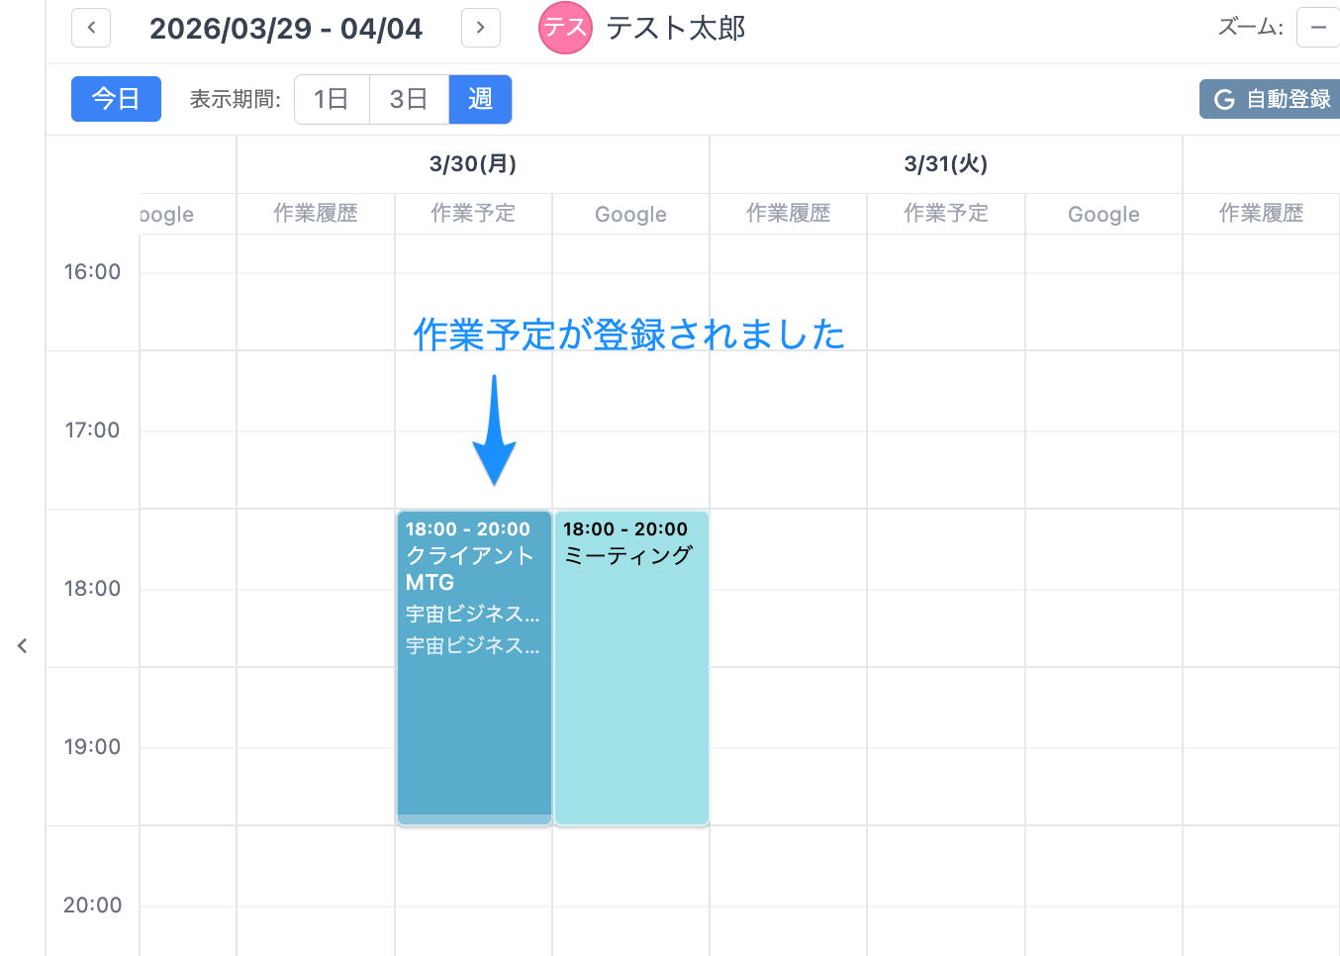Navigate to next week with right arrow
Viewport: 1340px width, 956px height.
(x=480, y=28)
